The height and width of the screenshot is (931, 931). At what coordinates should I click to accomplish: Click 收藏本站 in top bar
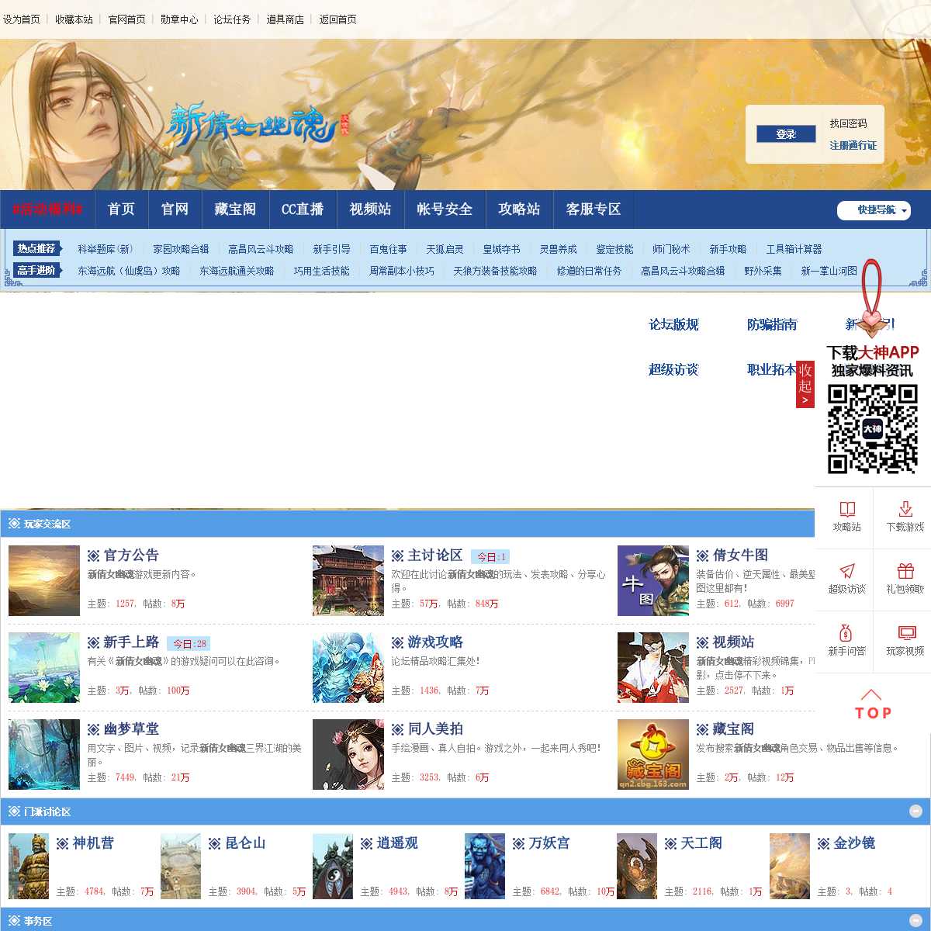(74, 19)
